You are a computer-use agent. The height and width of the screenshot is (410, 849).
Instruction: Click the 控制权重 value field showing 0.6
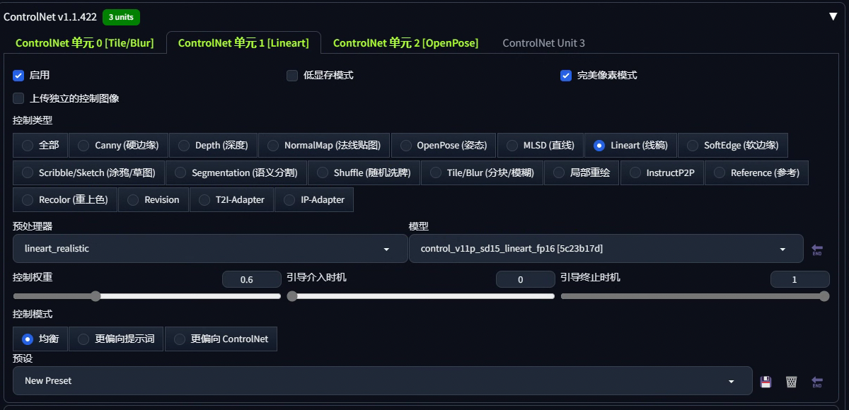251,280
